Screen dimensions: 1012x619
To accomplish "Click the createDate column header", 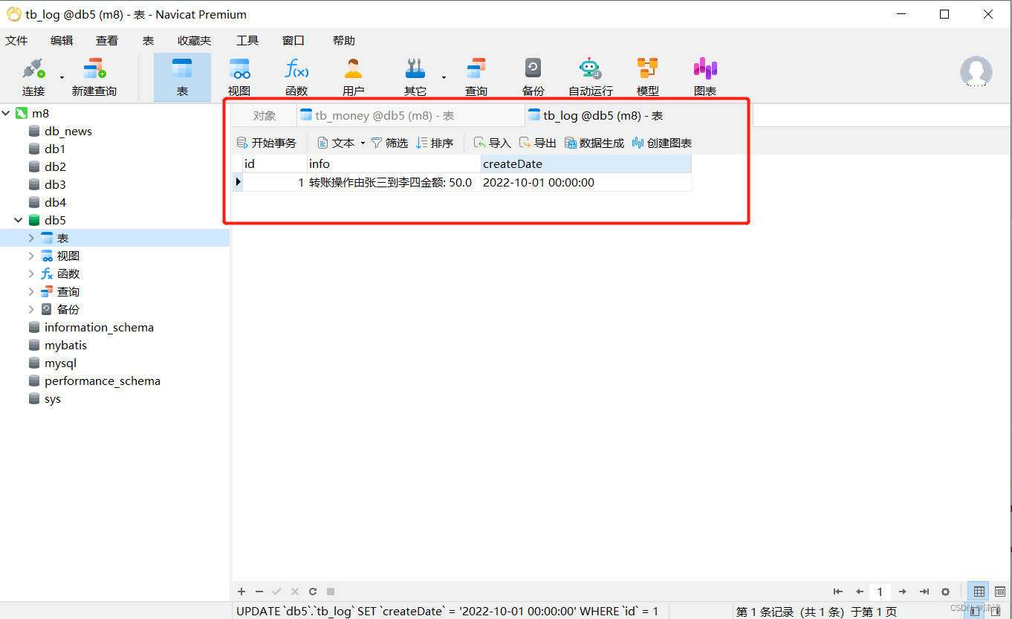I will 586,163.
